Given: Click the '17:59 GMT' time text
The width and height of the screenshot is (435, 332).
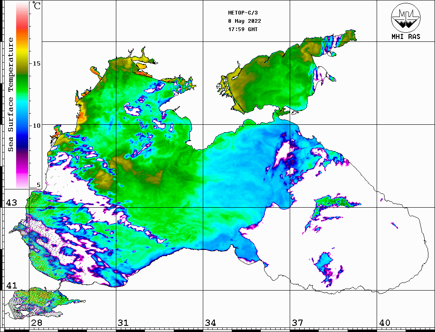Looking at the screenshot, I should 243,29.
